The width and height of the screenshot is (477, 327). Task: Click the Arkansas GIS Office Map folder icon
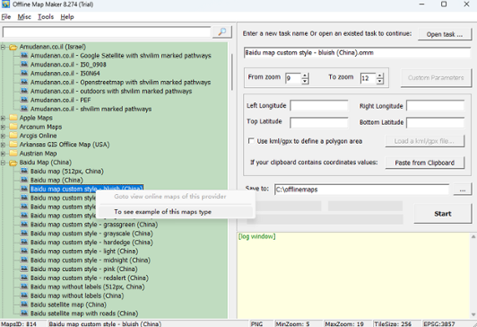(x=13, y=144)
